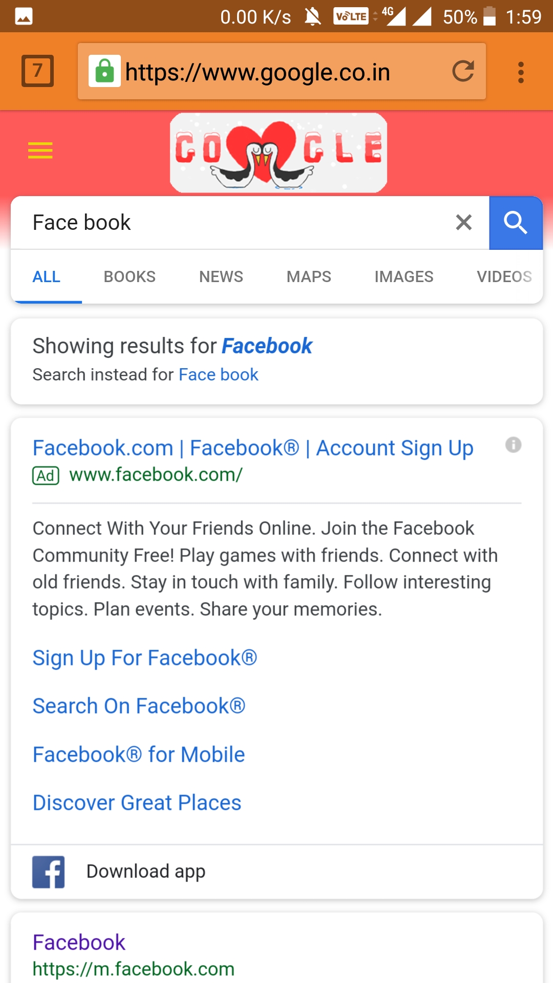Open the browser three-dot overflow menu

tap(521, 72)
